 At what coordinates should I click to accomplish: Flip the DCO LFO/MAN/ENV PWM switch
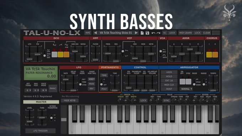coord(44,54)
